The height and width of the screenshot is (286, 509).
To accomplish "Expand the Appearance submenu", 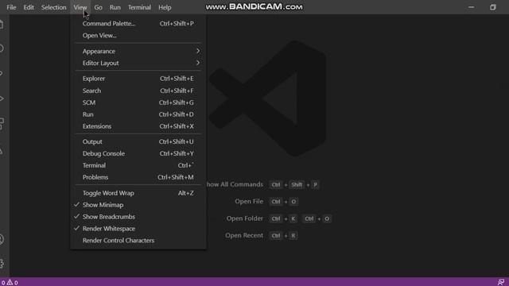I will click(x=138, y=51).
